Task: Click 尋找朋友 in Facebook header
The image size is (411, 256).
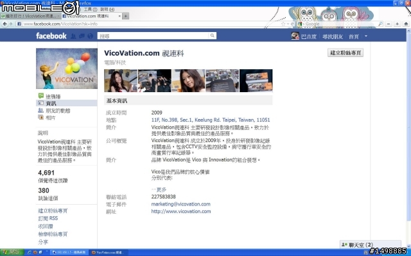Action: [333, 36]
